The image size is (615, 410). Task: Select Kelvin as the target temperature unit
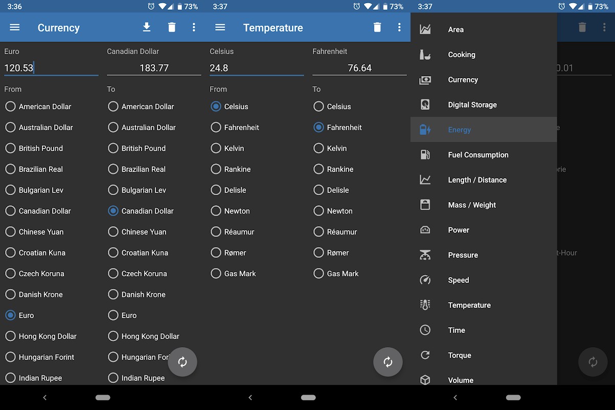(x=318, y=148)
